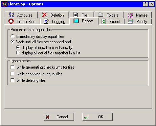The image size is (156, 126).
Task: Open the Attributes tab
Action: (x=21, y=15)
